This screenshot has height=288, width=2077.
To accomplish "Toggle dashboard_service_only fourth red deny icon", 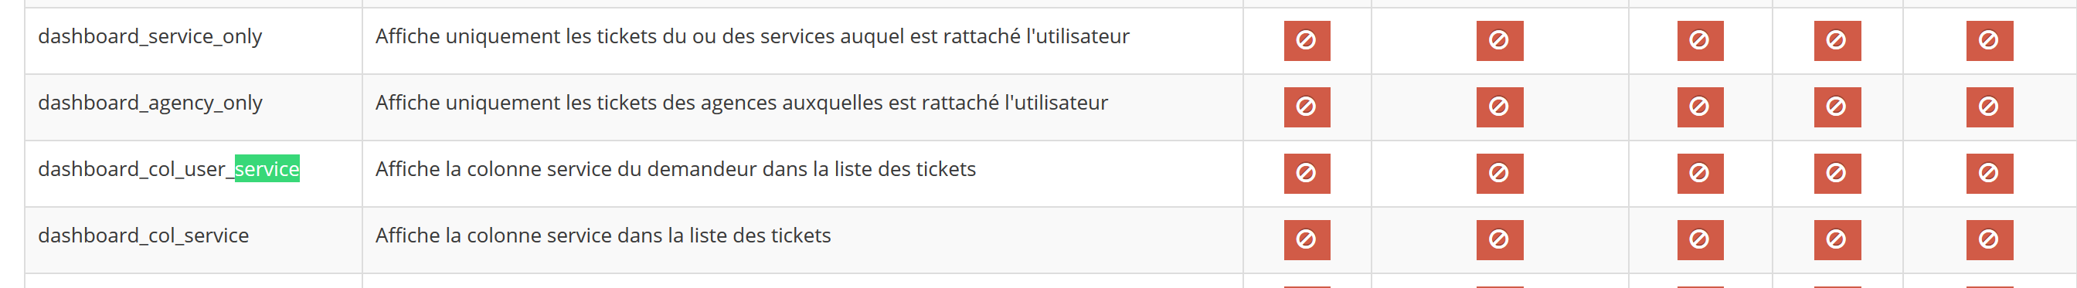I will tap(1837, 40).
